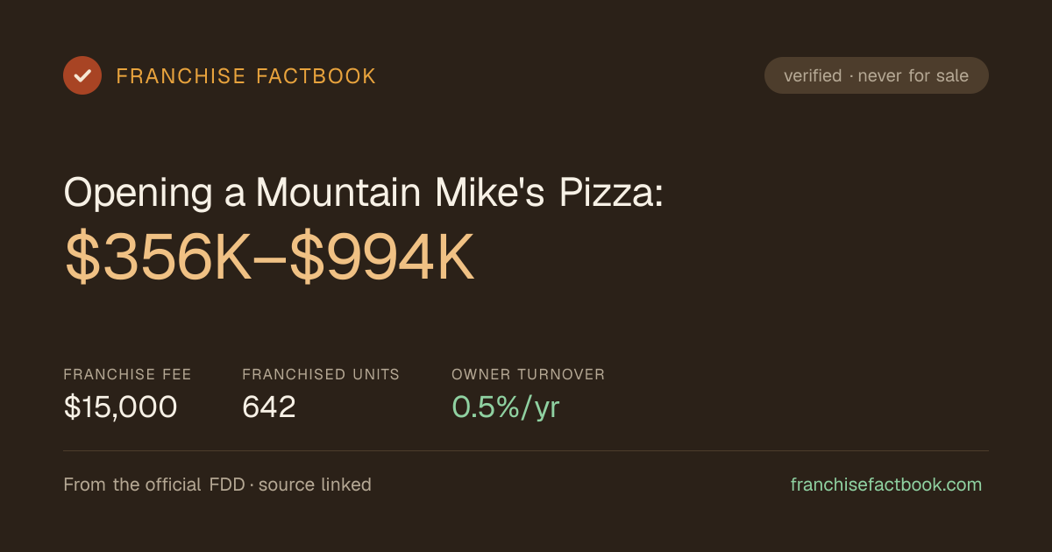Viewport: 1052px width, 552px height.
Task: Click the horizontal divider line above footer
Action: coord(526,451)
